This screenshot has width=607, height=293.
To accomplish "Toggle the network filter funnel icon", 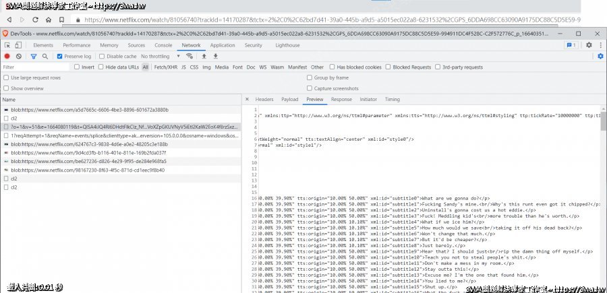I will click(34, 57).
